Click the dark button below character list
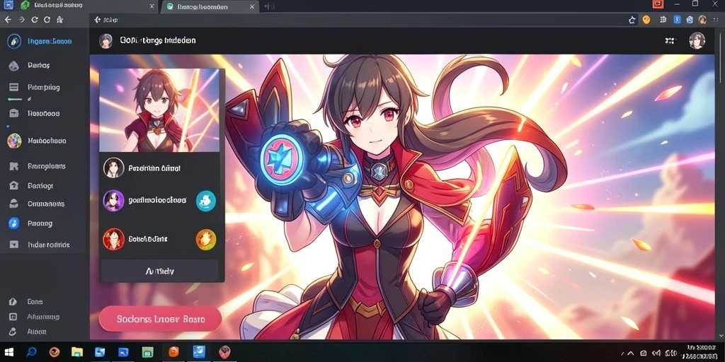Screen dimensions: 725x362 [x=159, y=271]
